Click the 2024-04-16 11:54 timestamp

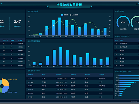pyautogui.click(x=62, y=82)
